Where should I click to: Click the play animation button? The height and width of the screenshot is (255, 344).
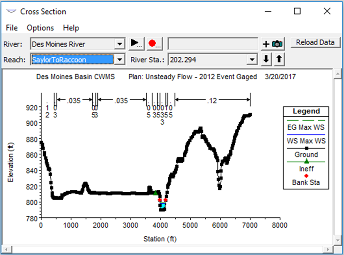(136, 44)
